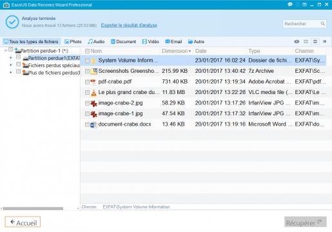
Task: Click the tree scrollbar right arrow
Action: click(78, 208)
